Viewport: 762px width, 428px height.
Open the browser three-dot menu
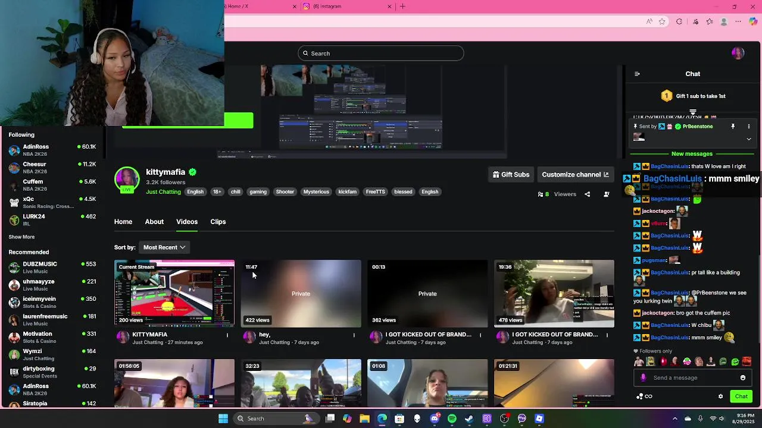738,22
